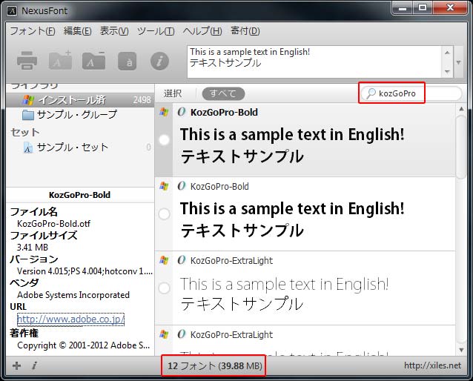Viewport: 473px width, 381px height.
Task: Click the 2498 count beside インストール済
Action: tap(142, 100)
